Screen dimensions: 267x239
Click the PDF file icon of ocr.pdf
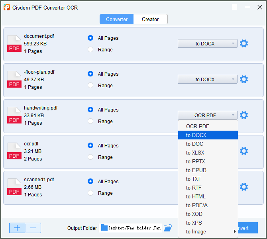pyautogui.click(x=14, y=151)
